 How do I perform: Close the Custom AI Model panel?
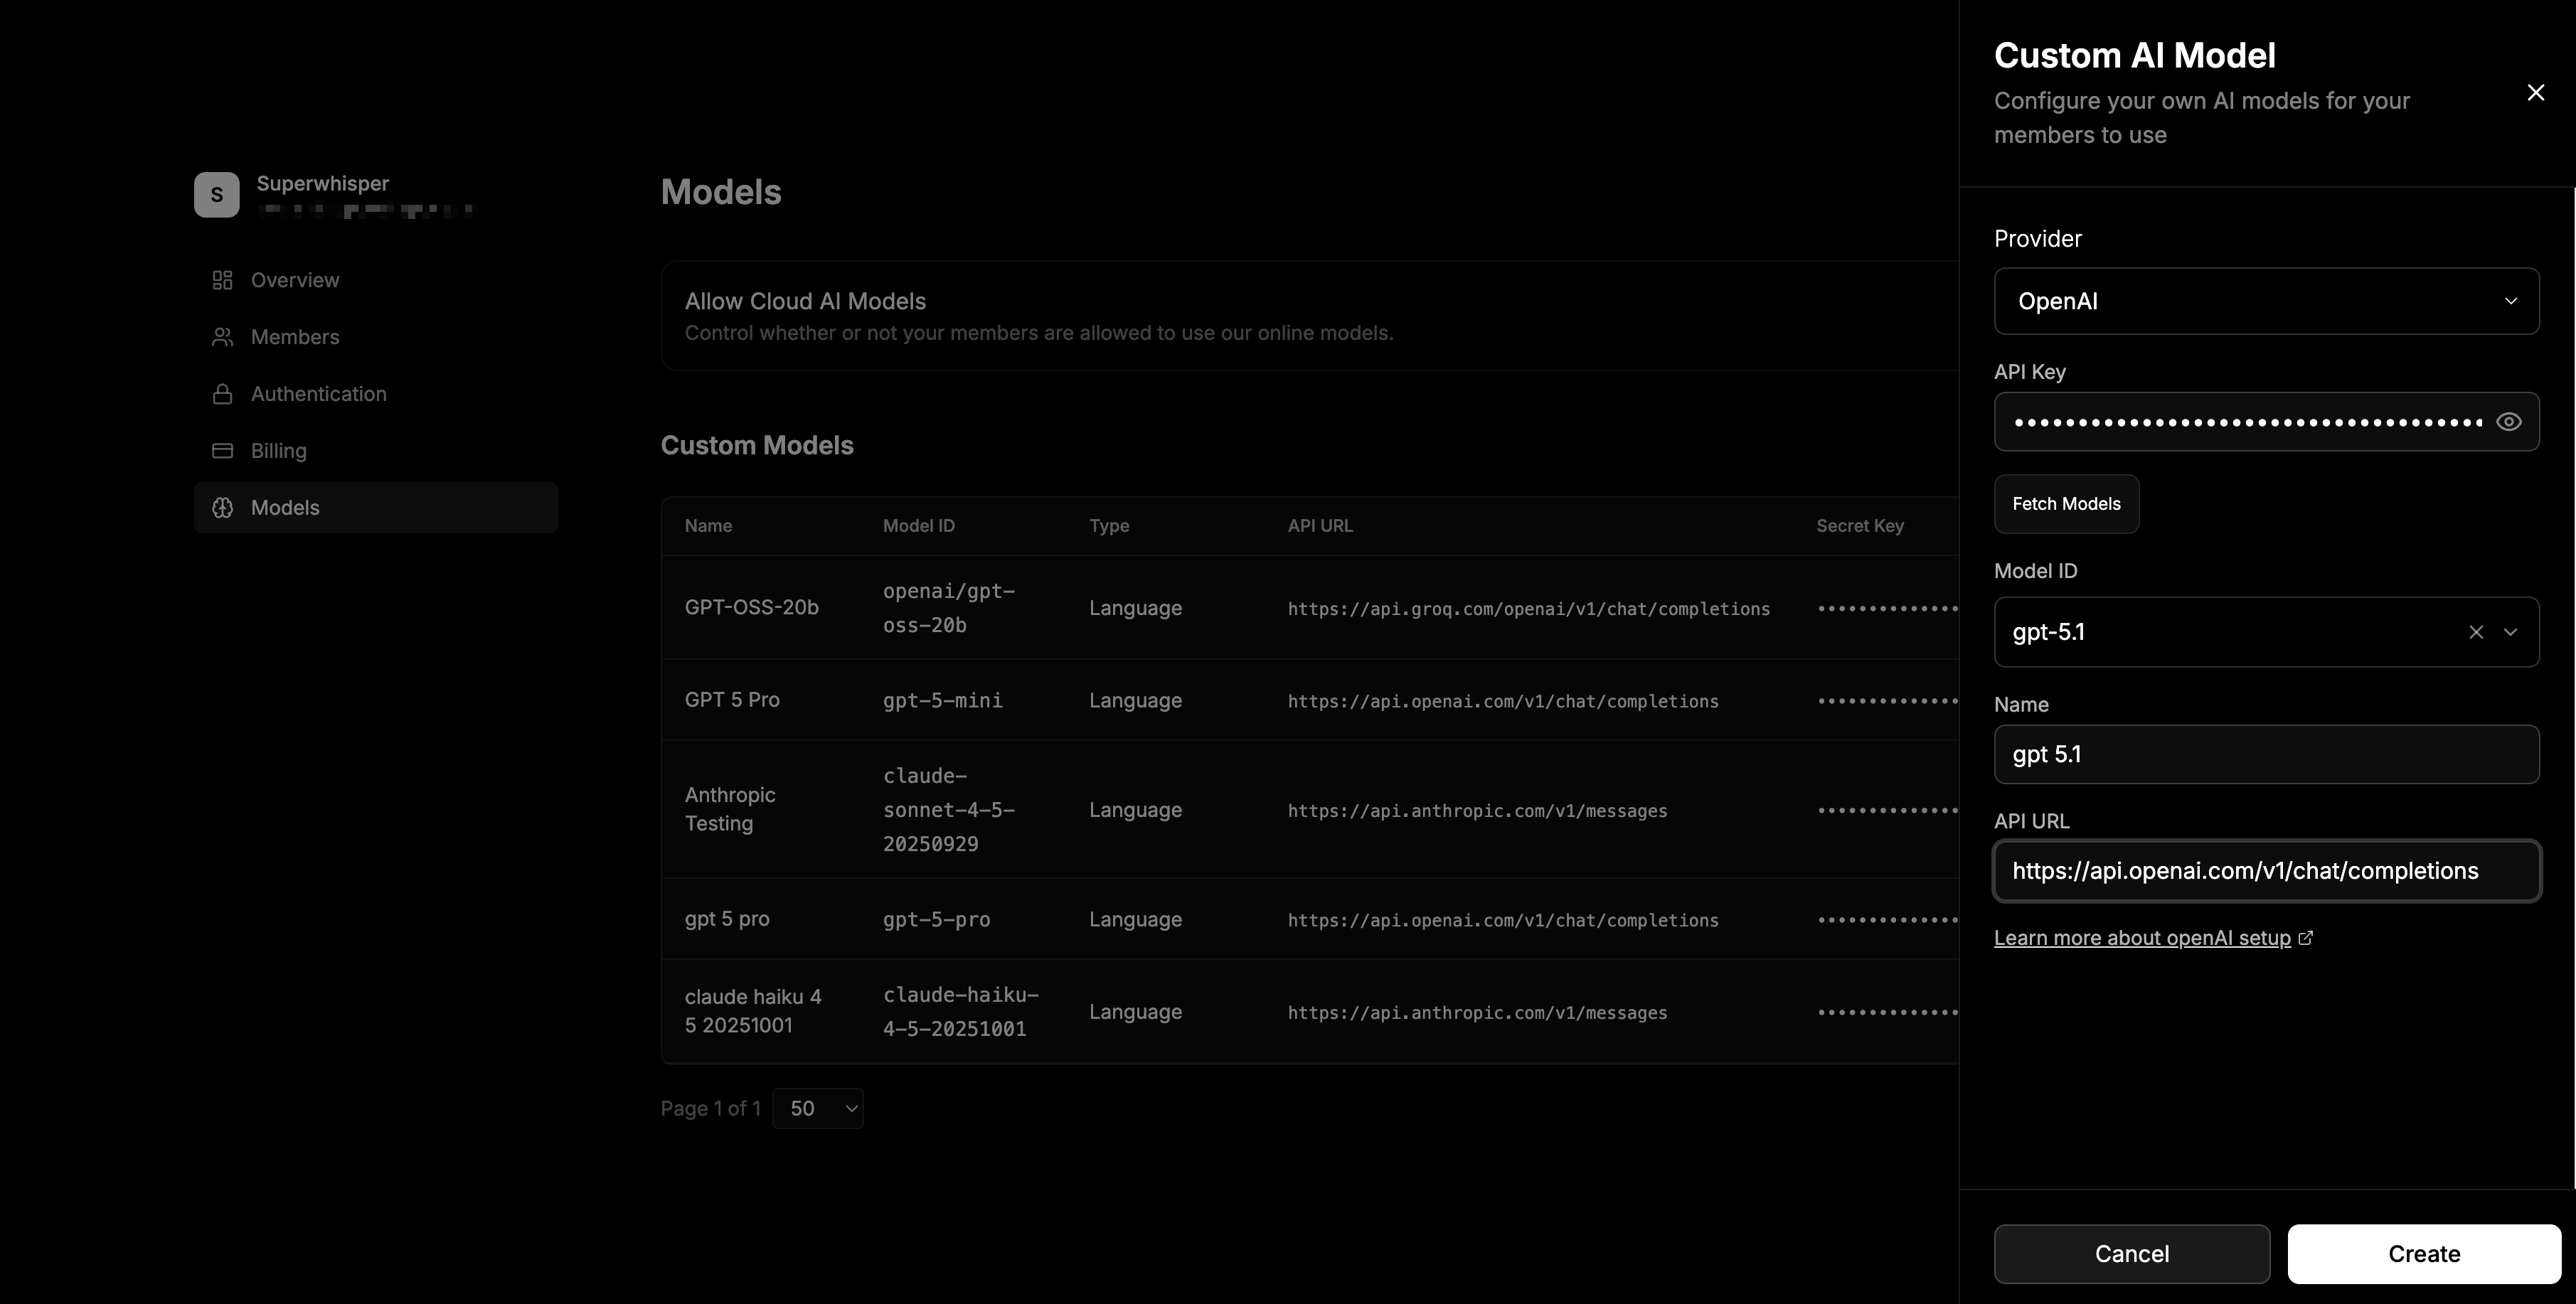[x=2535, y=93]
